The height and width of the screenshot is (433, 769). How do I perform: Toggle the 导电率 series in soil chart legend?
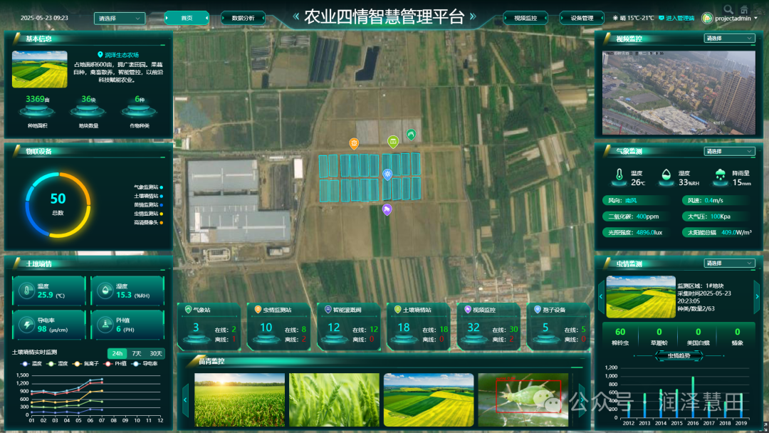click(145, 364)
